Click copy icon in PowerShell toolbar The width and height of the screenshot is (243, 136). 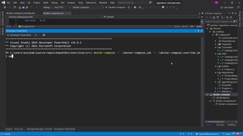[x=36, y=35]
